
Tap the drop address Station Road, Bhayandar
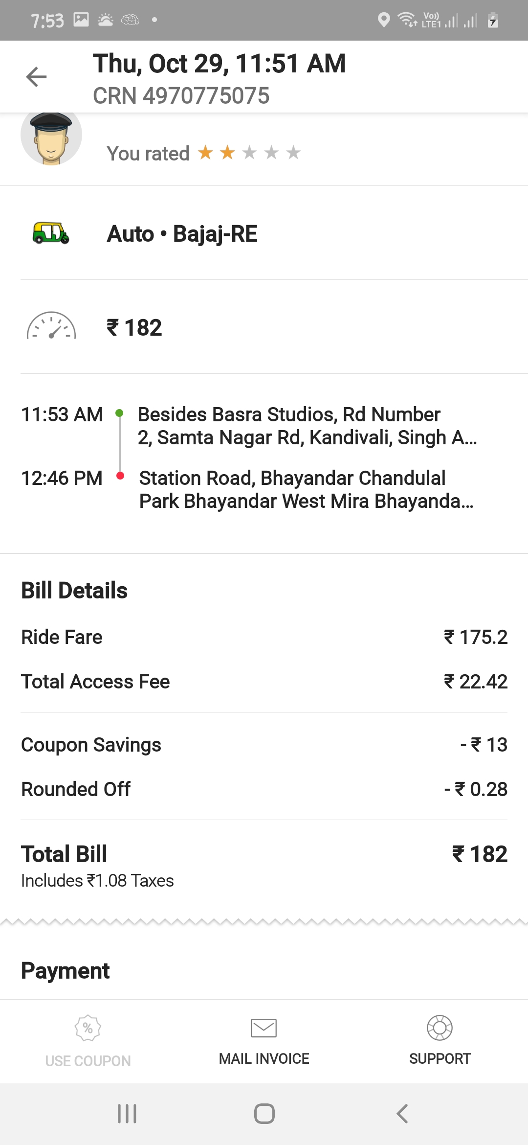coord(306,489)
